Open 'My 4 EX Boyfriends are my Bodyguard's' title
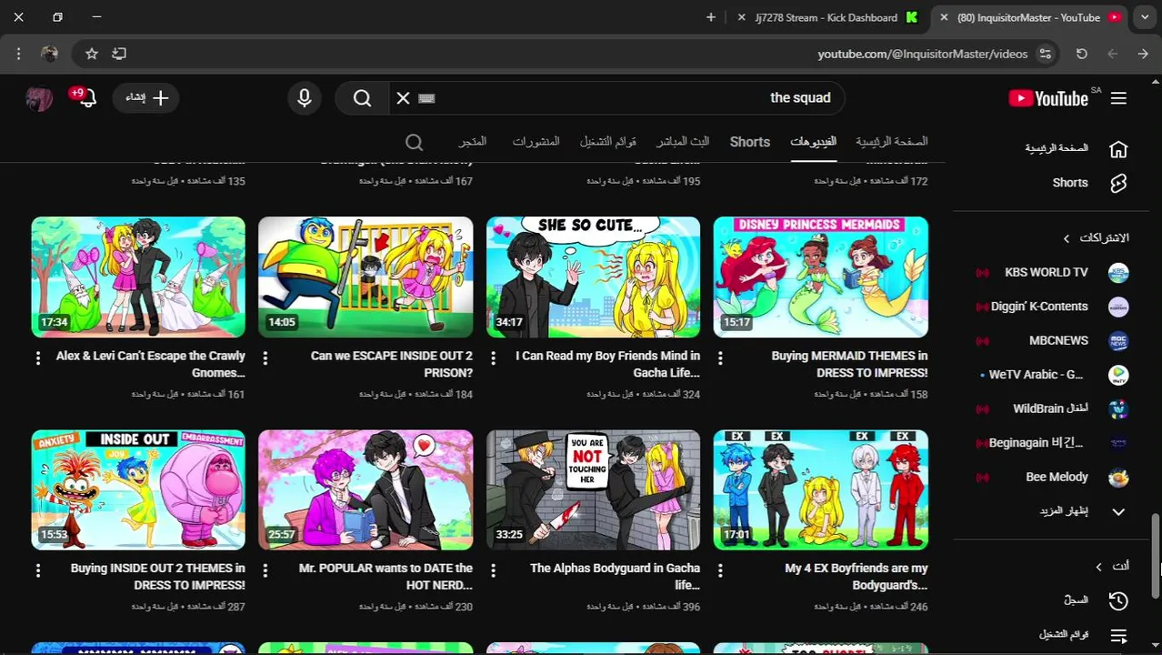This screenshot has width=1162, height=655. tap(856, 577)
